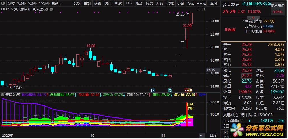Expand the 策略捉妖F indicator dropdown
The height and width of the screenshot is (139, 288).
point(3,95)
